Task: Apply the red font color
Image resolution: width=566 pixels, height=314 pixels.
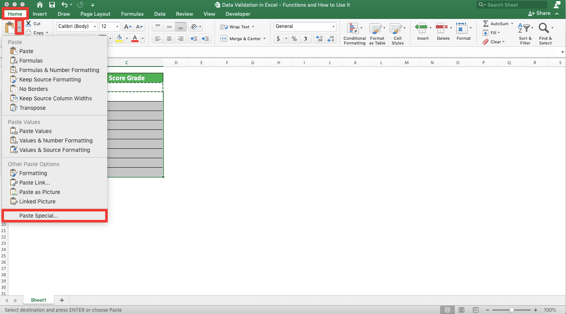Action: tap(135, 39)
